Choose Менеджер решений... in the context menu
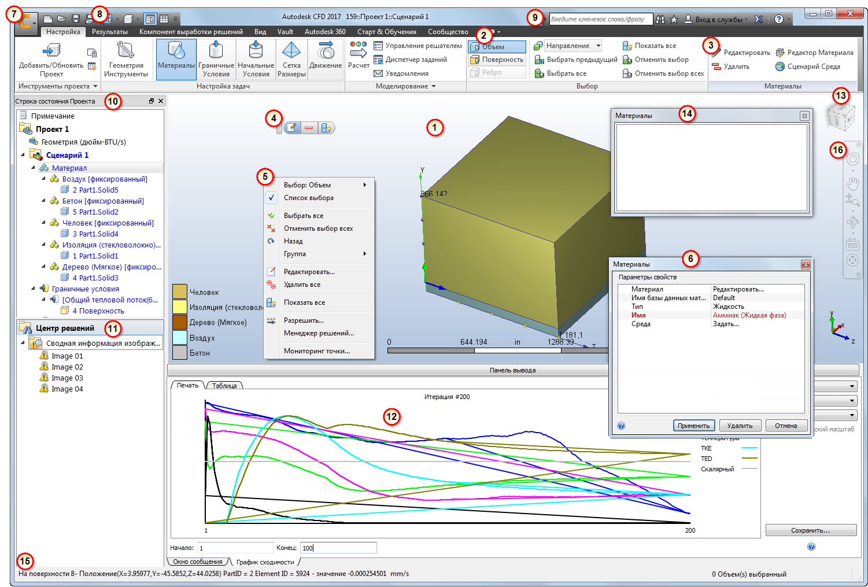Image resolution: width=868 pixels, height=587 pixels. point(319,333)
